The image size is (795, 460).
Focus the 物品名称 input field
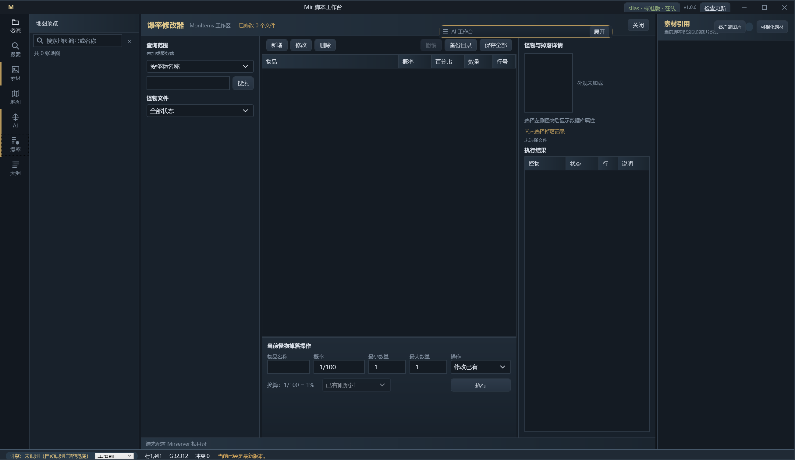tap(288, 367)
